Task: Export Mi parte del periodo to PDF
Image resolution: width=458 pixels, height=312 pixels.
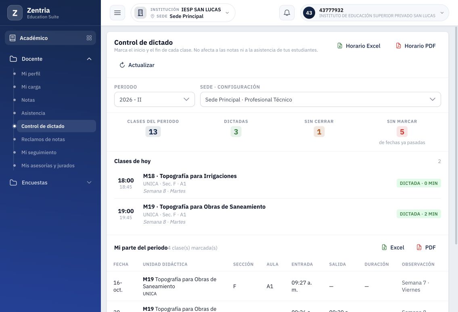Action: click(x=426, y=247)
